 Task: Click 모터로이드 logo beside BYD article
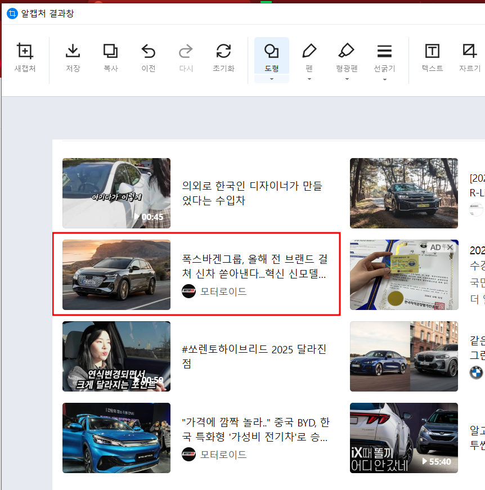tap(188, 455)
